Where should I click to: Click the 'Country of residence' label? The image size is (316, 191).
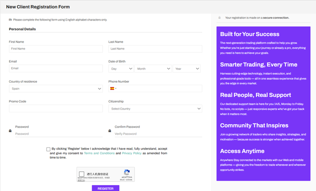(x=23, y=81)
